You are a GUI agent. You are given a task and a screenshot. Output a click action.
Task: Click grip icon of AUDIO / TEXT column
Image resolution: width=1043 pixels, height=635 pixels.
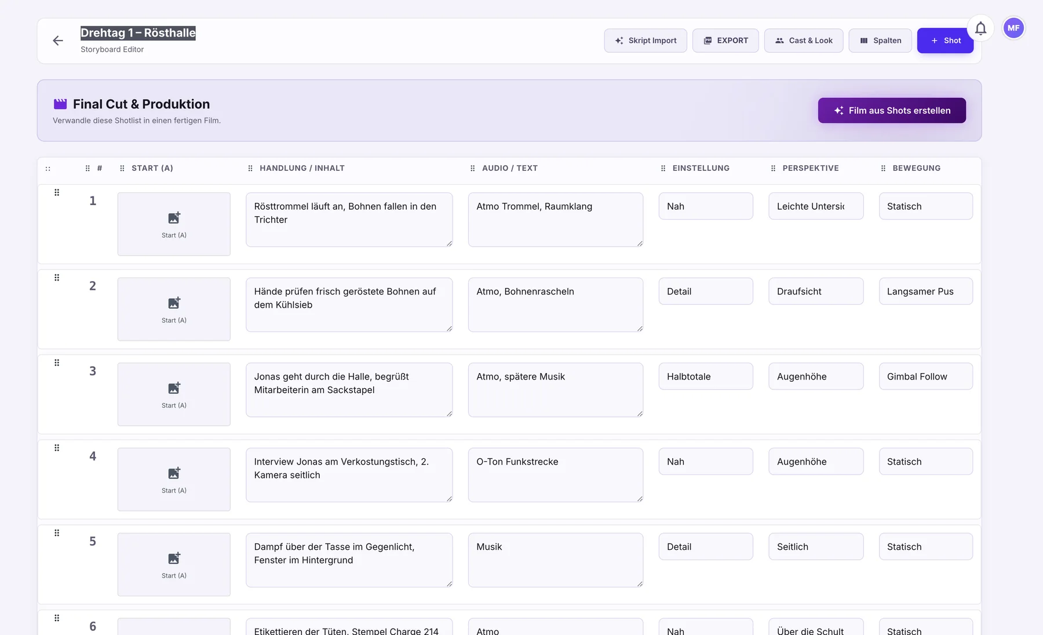tap(473, 169)
